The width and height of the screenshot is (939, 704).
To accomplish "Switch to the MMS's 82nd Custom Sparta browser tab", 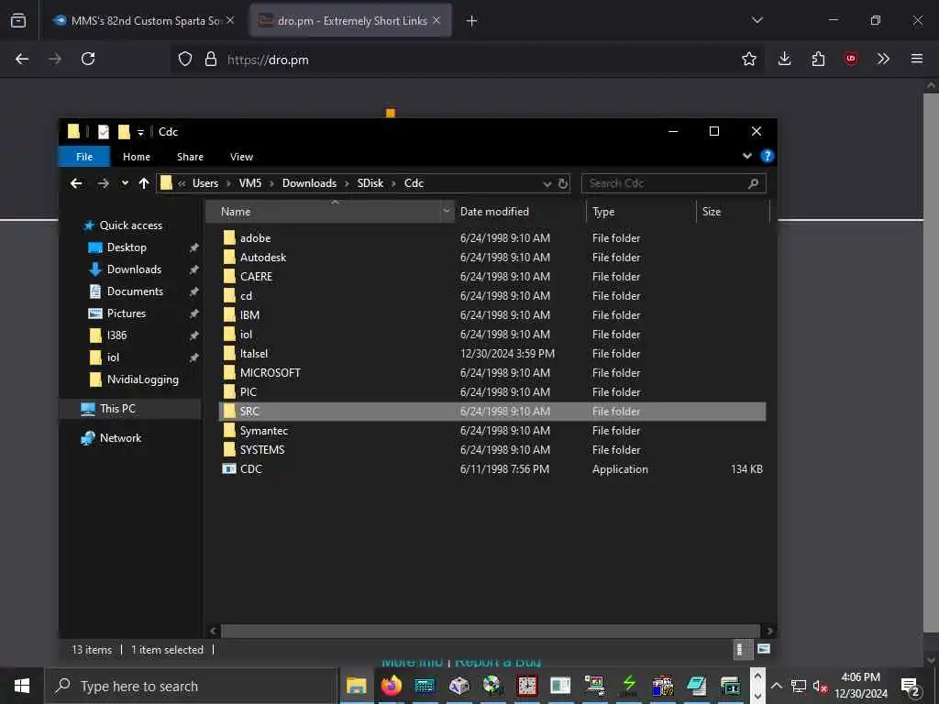I will [144, 21].
